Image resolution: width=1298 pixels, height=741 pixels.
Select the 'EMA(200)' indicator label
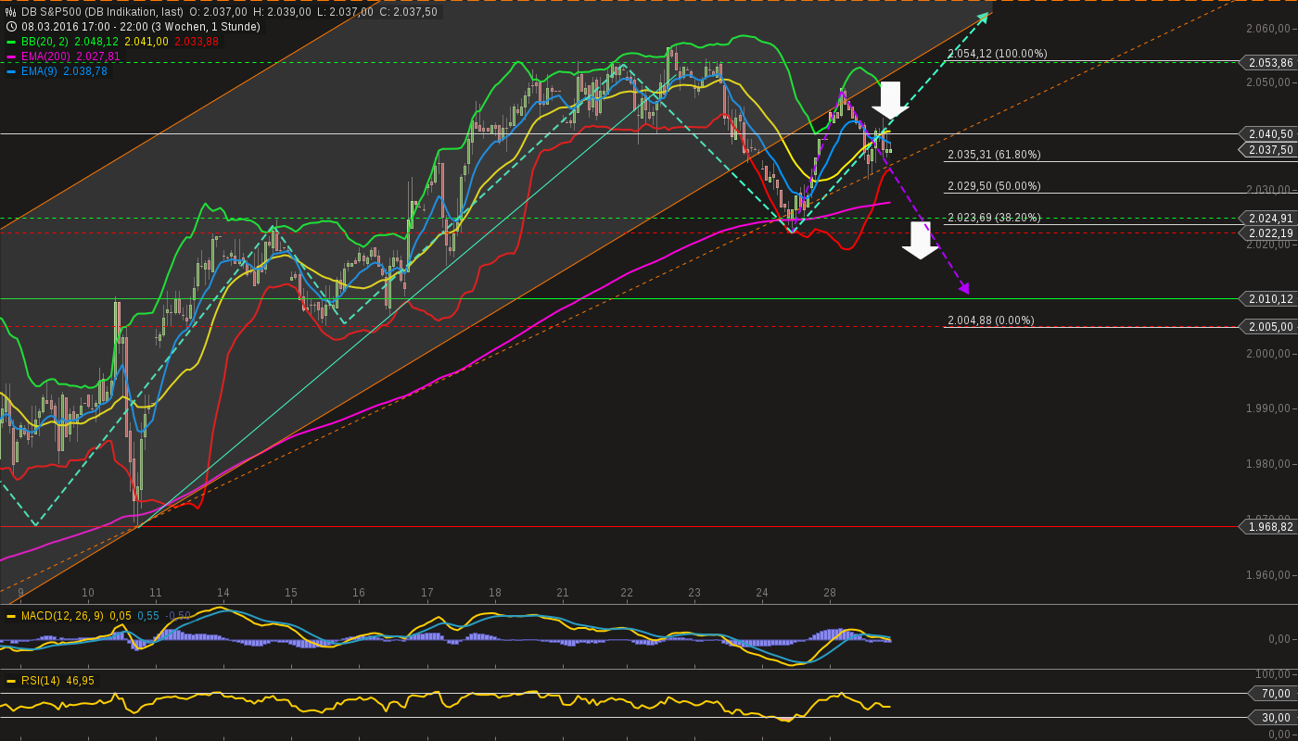click(x=45, y=57)
